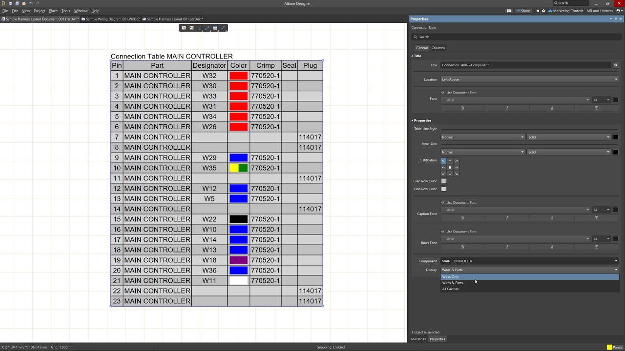
Task: Expand the Component dropdown MAIN CONTROLLER
Action: [529, 261]
